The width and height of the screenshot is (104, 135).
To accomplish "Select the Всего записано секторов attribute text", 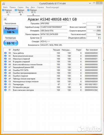I will pos(23,90).
